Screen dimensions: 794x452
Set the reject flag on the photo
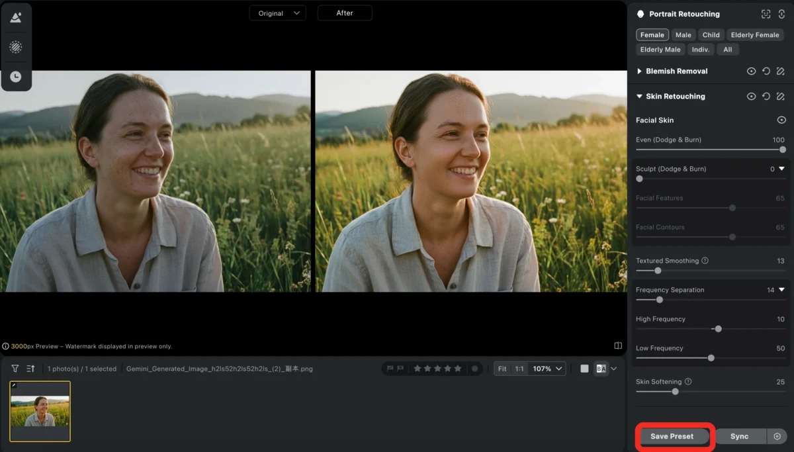[400, 369]
